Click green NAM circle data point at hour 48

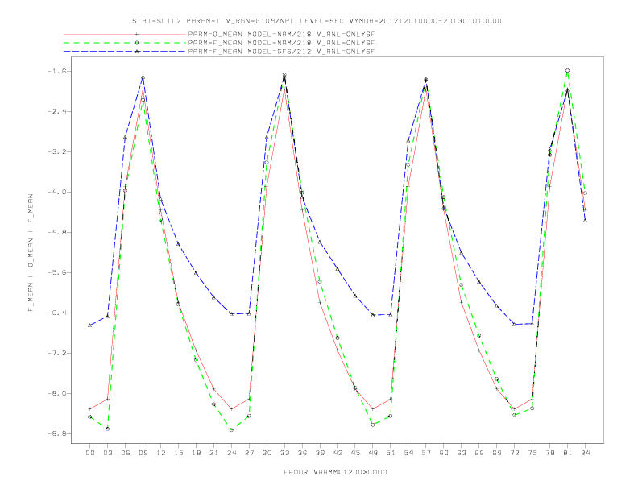pos(373,425)
